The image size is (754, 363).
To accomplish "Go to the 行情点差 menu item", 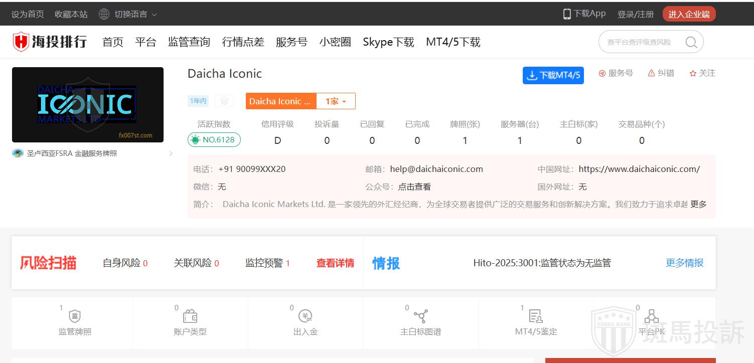I will tap(243, 42).
